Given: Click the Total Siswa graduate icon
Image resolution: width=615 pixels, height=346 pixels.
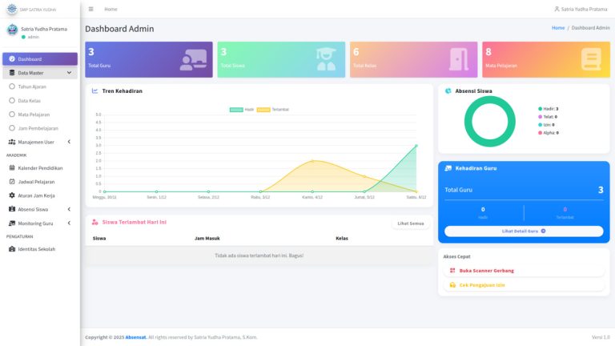Looking at the screenshot, I should pos(325,59).
